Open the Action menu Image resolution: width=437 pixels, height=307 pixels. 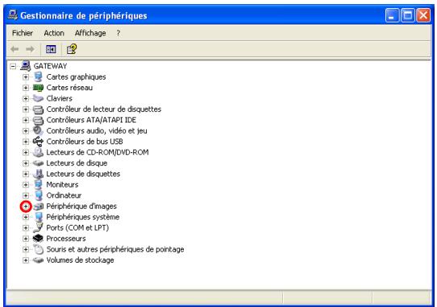pos(54,33)
